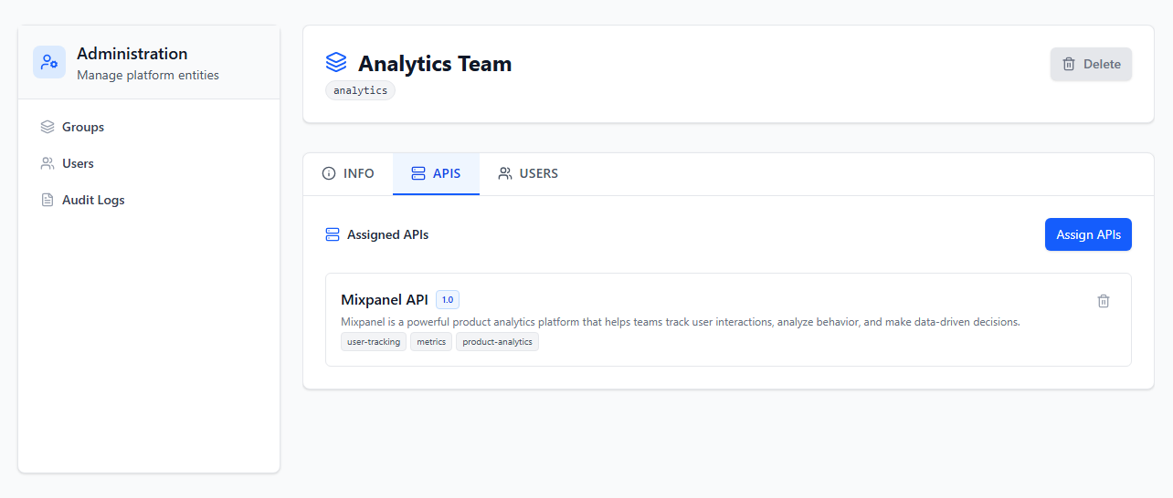The height and width of the screenshot is (498, 1173).
Task: Click the user-tracking tag
Action: click(x=374, y=342)
